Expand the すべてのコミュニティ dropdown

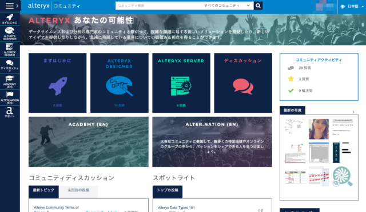227,6
